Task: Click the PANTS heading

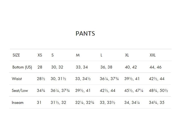Action: (85, 34)
